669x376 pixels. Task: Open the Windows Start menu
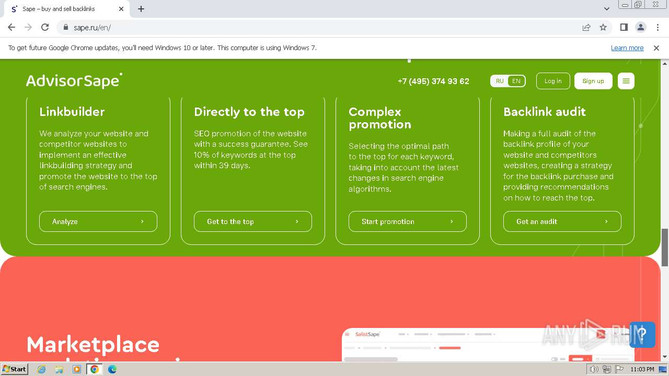click(14, 369)
